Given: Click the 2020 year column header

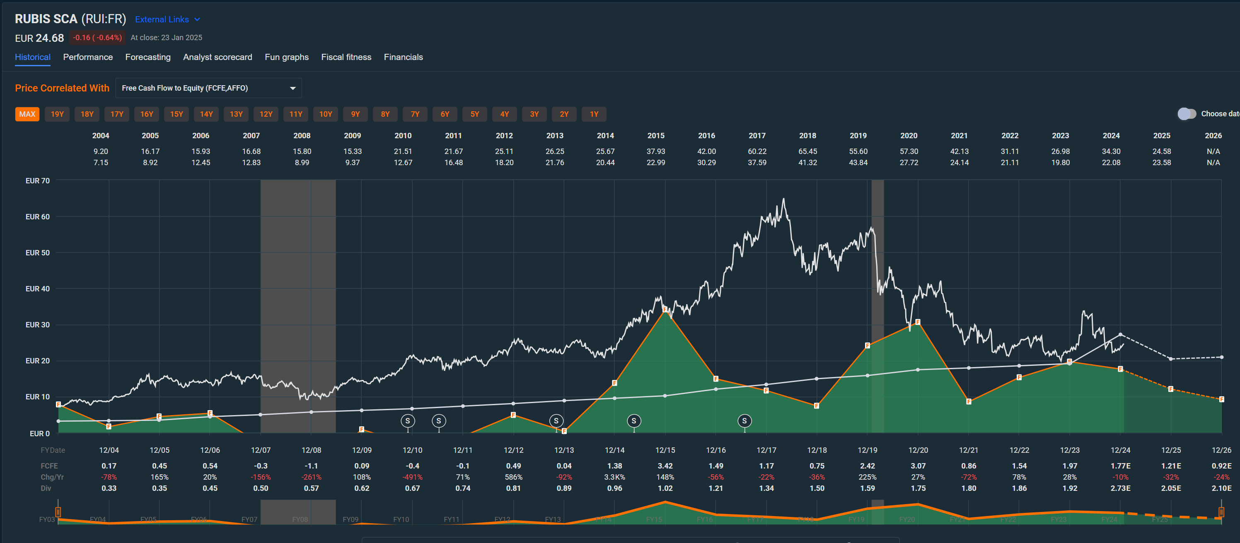Looking at the screenshot, I should click(909, 136).
